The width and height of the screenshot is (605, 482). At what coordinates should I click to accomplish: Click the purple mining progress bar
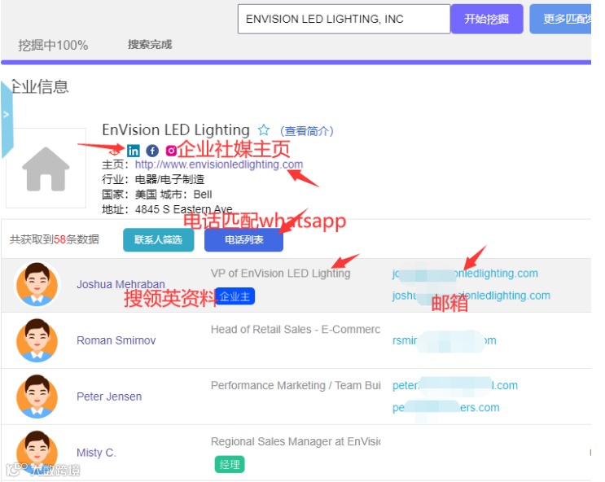[296, 62]
